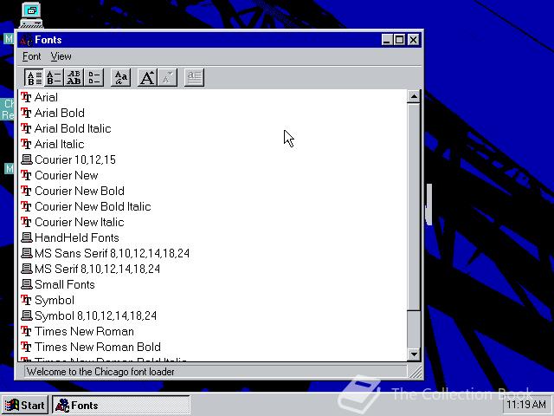Screen dimensions: 554x416
Task: Click the TrueType icon beside Times New Roman Bold
Action: click(x=26, y=347)
